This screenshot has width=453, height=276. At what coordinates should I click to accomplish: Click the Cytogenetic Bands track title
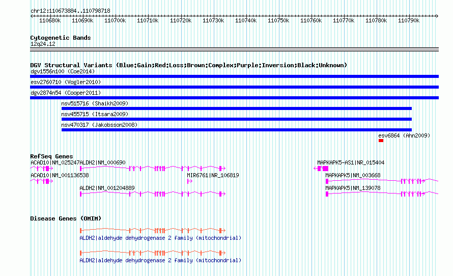(61, 38)
